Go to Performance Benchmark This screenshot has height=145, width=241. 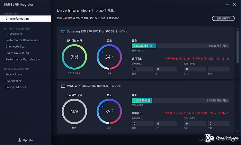[x=22, y=40]
